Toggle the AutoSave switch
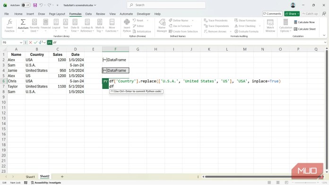This screenshot has width=329, height=185. pos(26,5)
